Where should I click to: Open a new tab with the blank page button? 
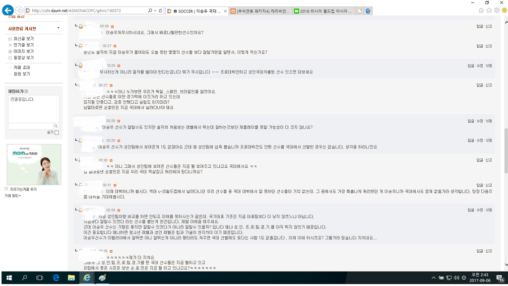click(360, 11)
